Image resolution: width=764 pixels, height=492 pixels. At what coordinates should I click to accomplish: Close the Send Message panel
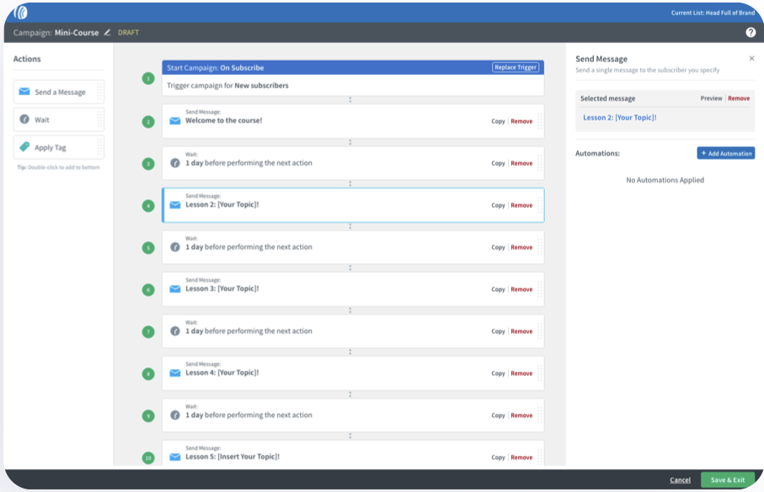(x=751, y=58)
